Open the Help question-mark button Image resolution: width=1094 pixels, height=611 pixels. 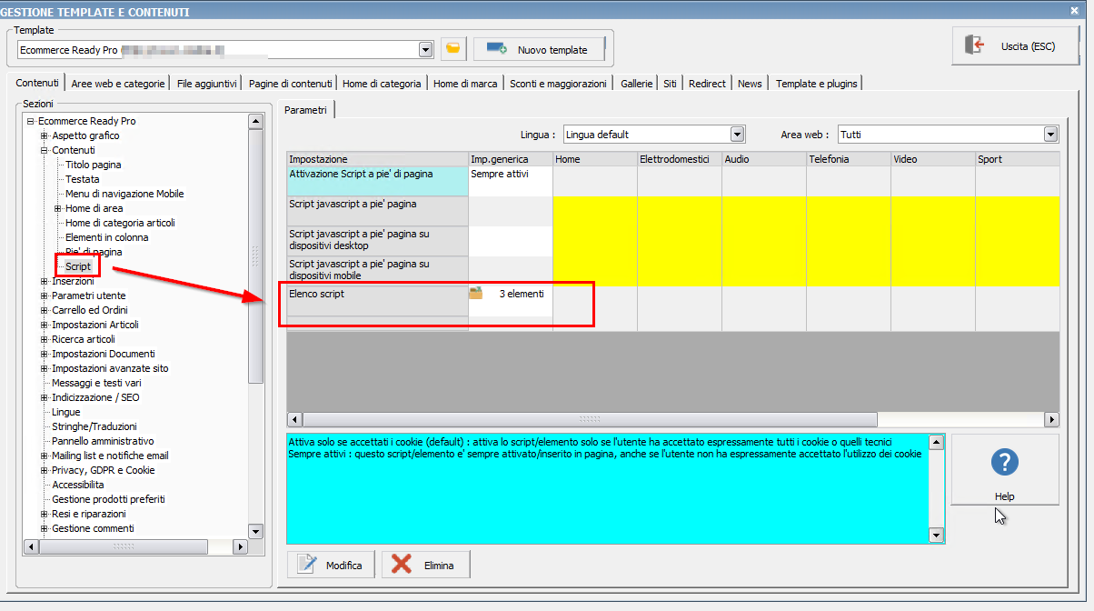(1004, 470)
